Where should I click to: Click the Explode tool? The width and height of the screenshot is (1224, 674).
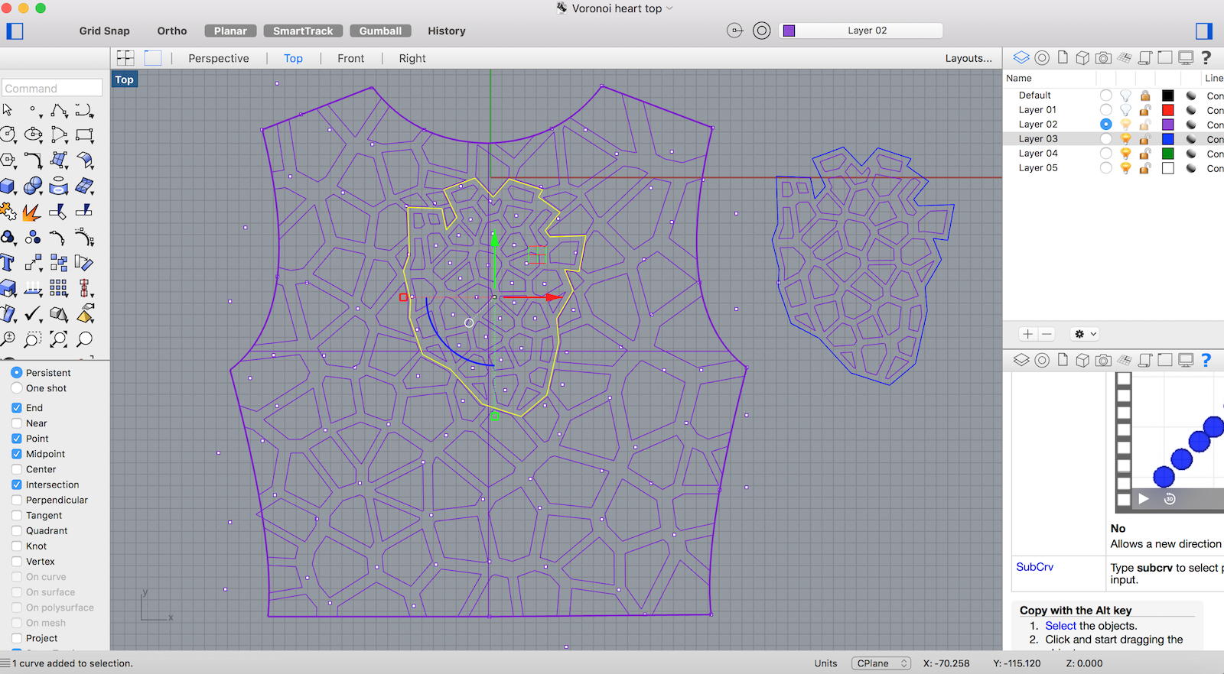(32, 211)
